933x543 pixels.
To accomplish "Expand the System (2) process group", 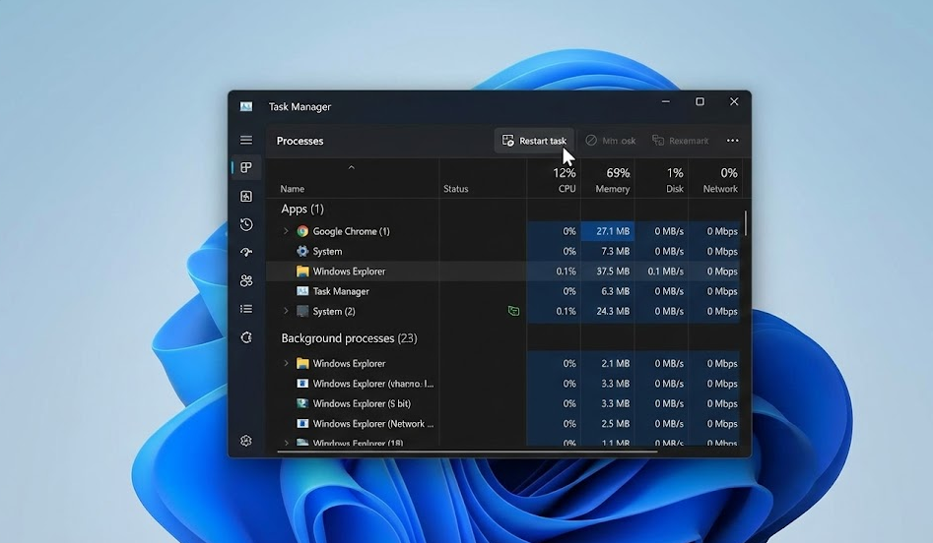I will click(286, 311).
